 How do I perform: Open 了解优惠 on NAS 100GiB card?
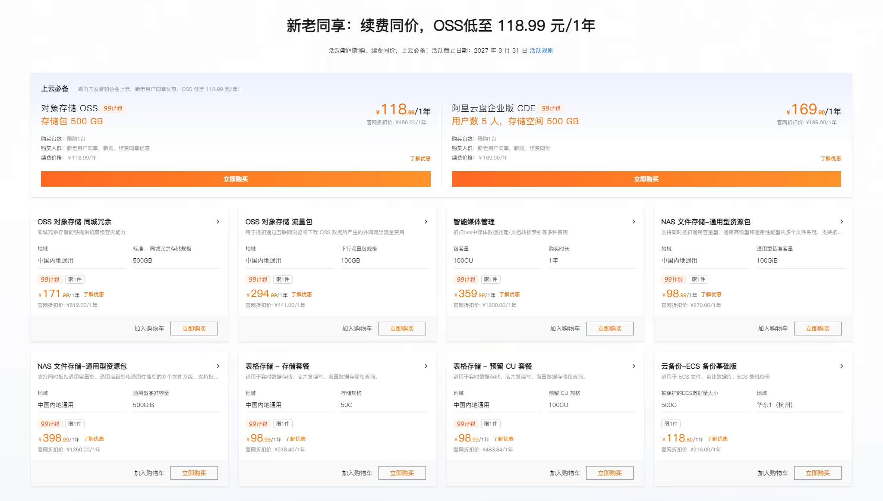711,294
